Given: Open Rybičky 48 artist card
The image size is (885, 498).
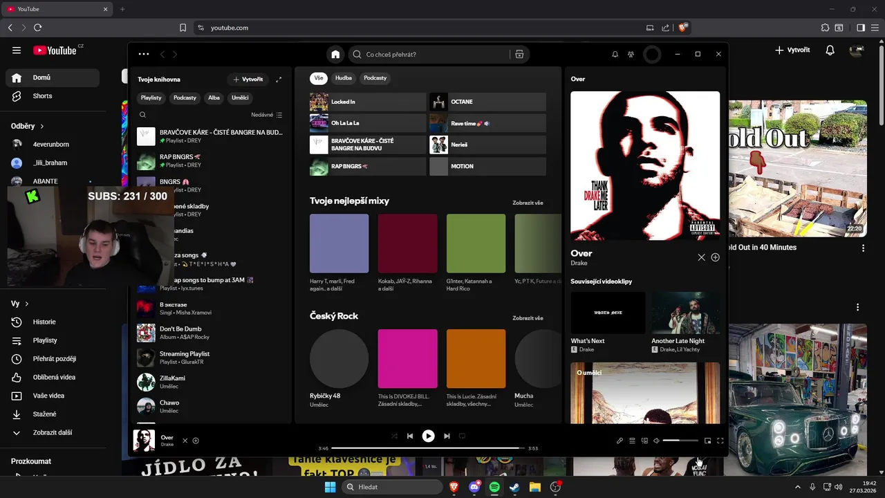Looking at the screenshot, I should click(339, 369).
